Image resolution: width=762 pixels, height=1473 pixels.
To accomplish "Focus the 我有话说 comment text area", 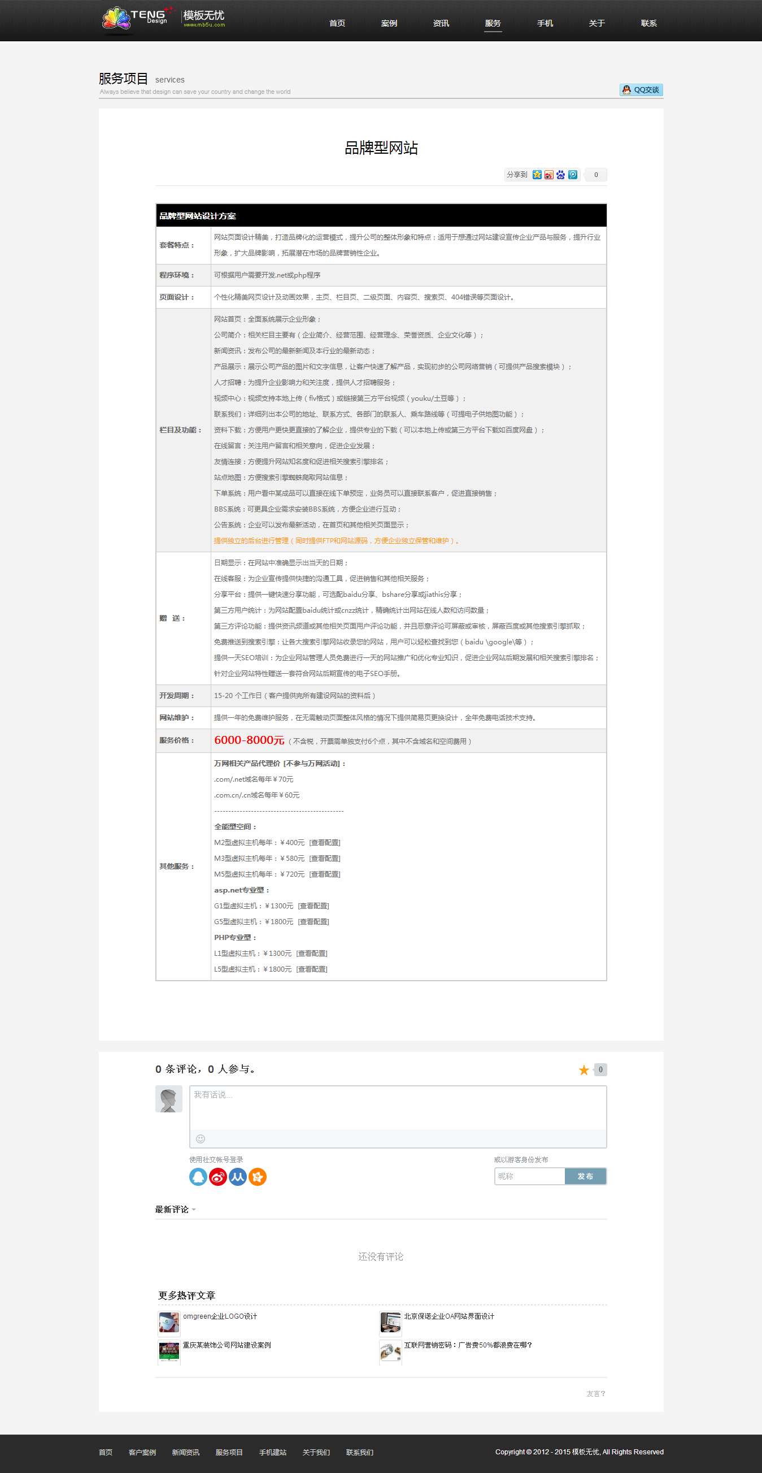I will pos(398,1108).
